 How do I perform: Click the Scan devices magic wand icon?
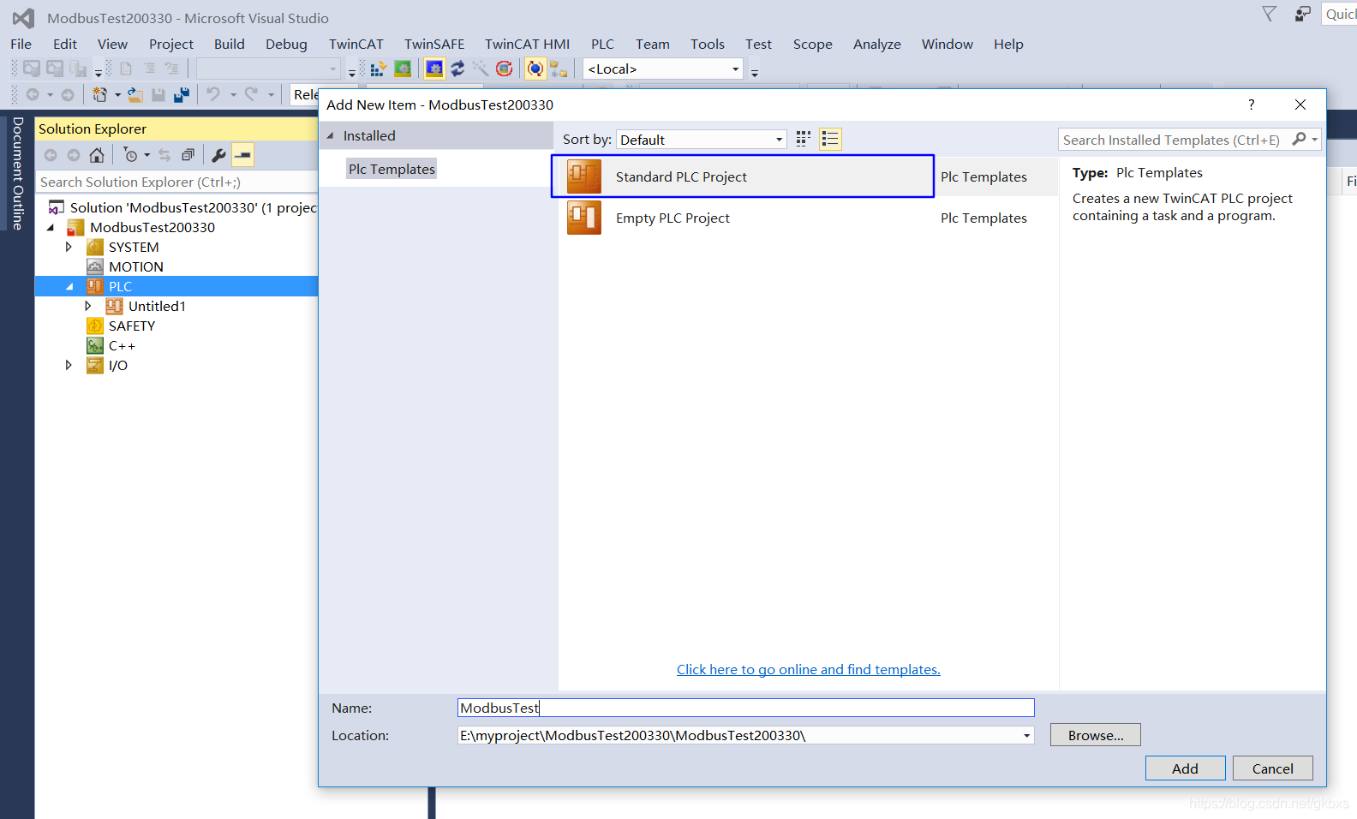coord(481,69)
